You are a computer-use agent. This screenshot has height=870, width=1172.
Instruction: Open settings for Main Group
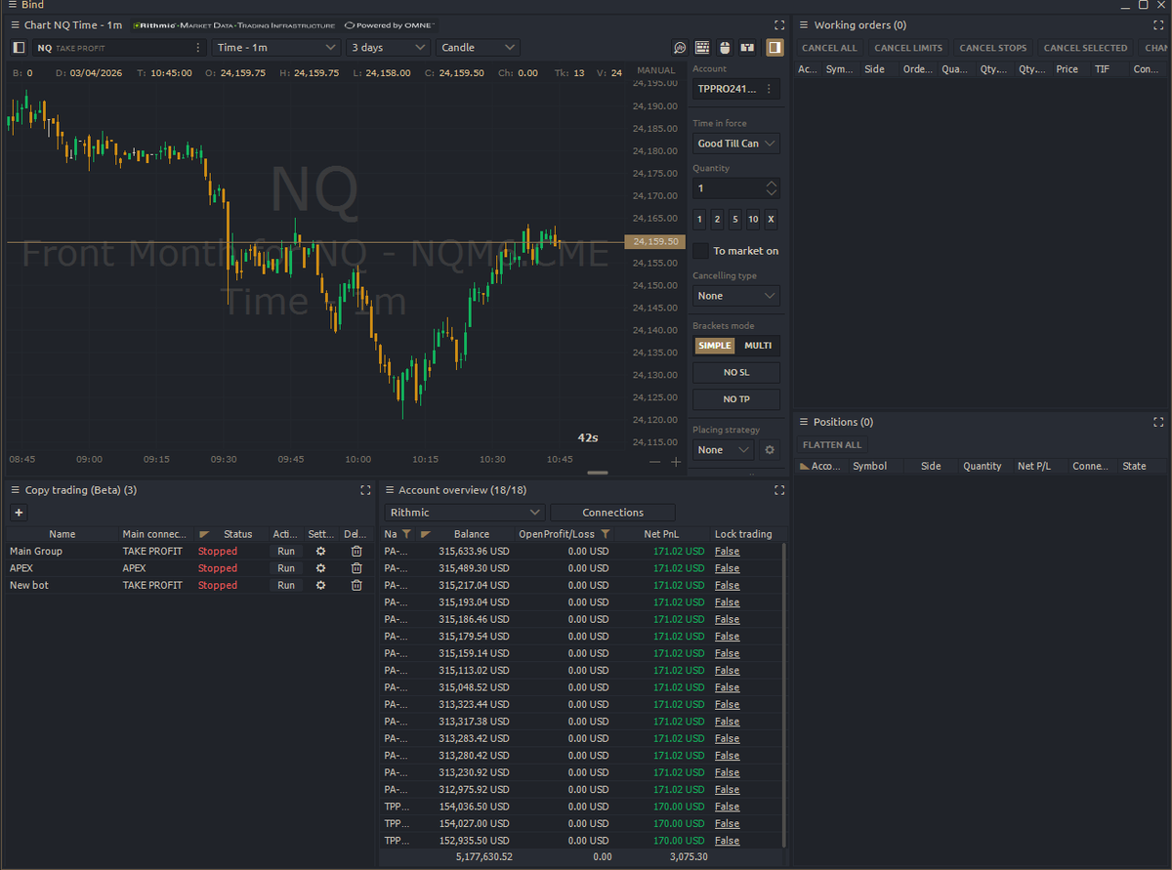[x=320, y=552]
